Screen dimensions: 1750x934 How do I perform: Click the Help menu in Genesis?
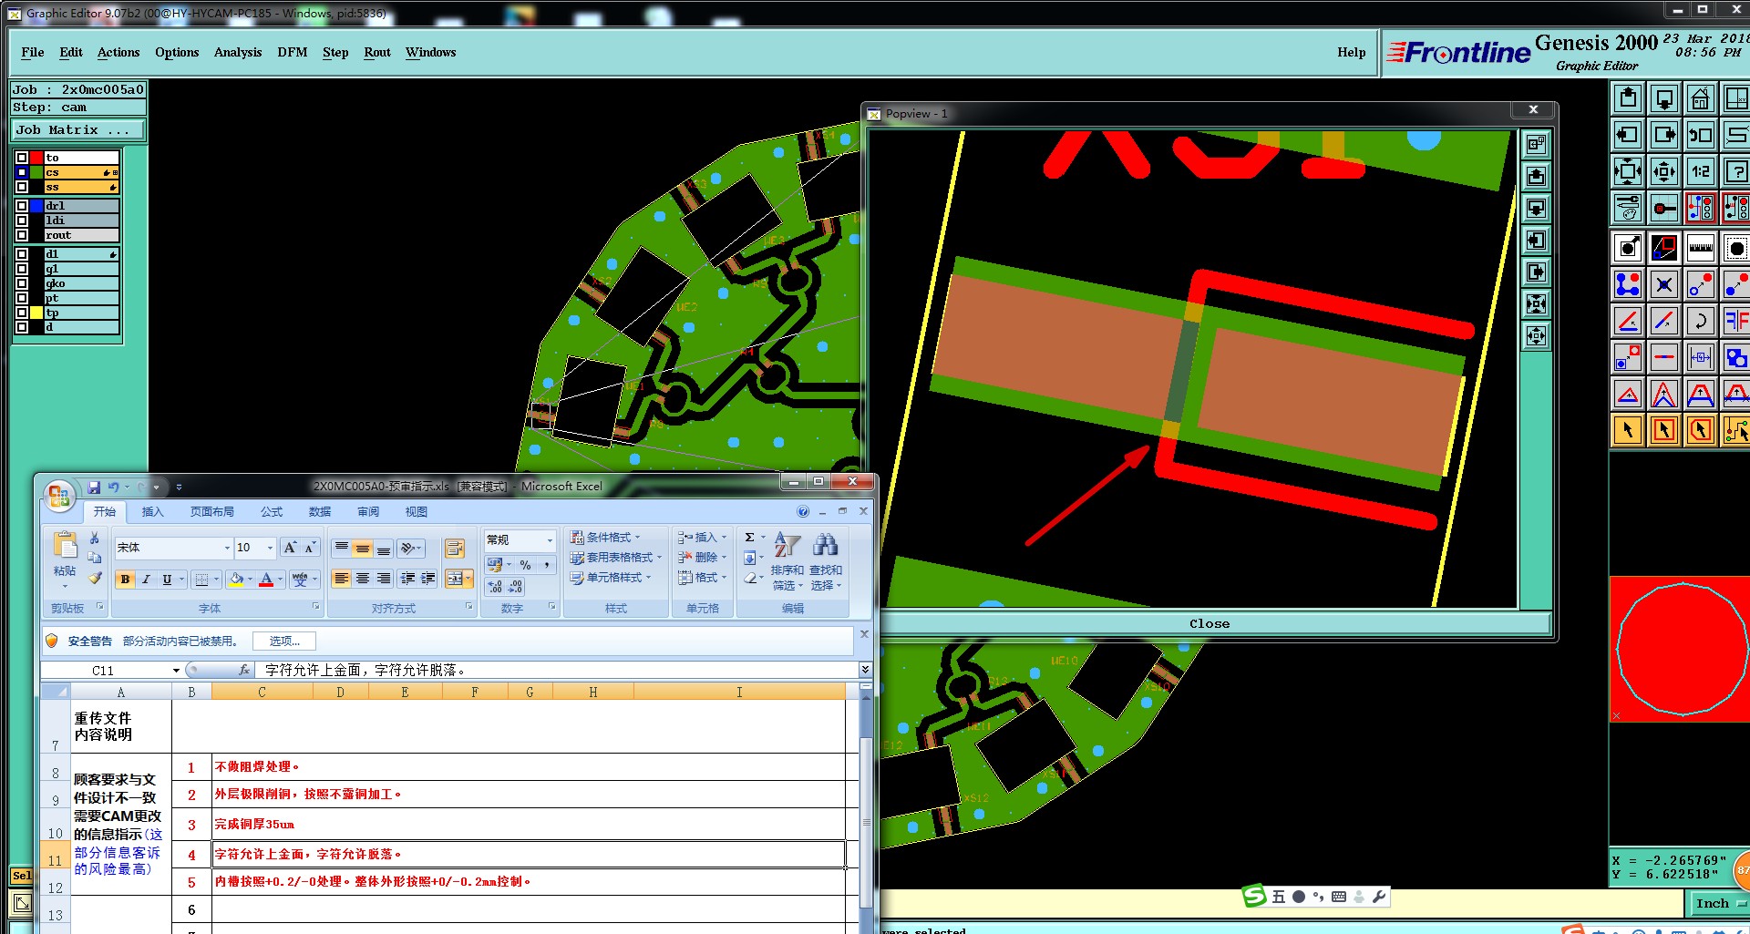(1351, 53)
